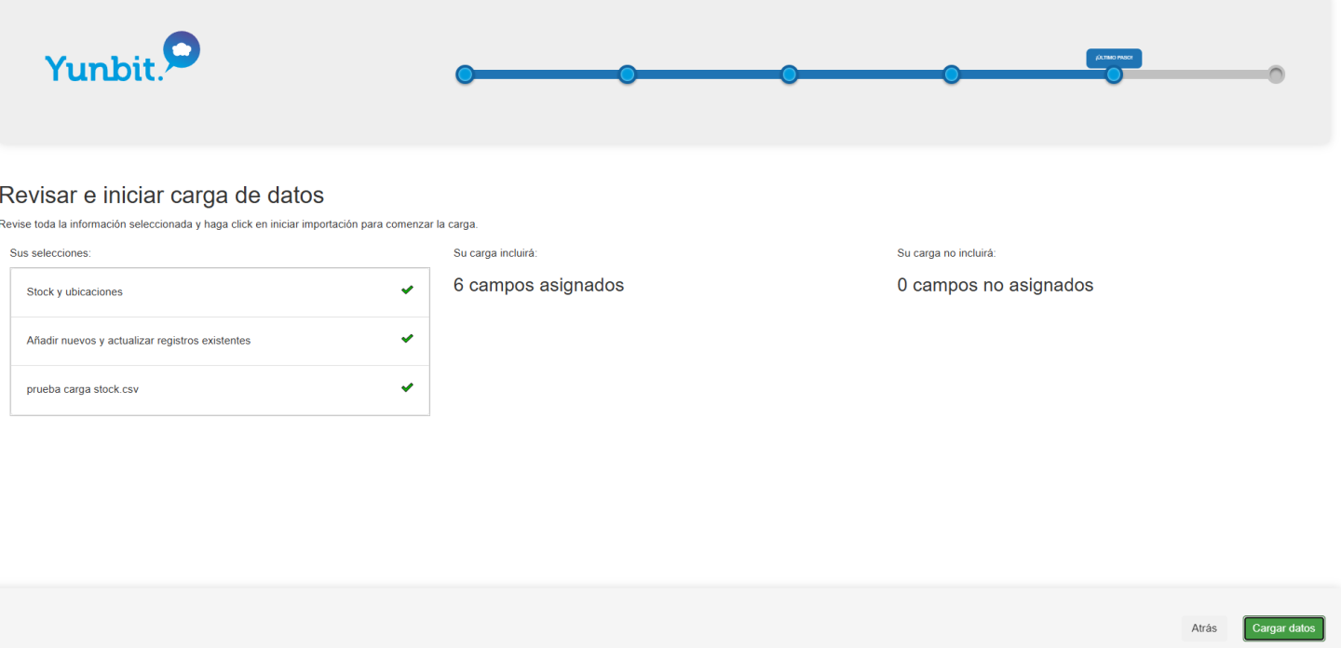Click the ¡ÚLTIMO PASO! badge
This screenshot has width=1341, height=648.
coord(1114,58)
